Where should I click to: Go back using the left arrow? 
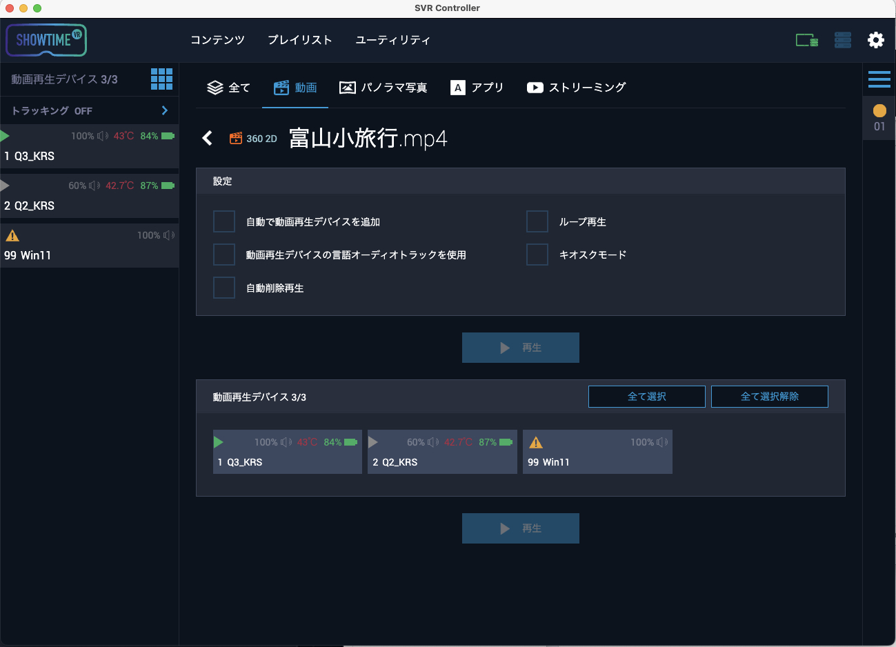pos(207,138)
